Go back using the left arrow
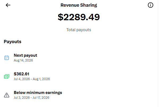Screen dimensions: 163x107 (x=8, y=5)
